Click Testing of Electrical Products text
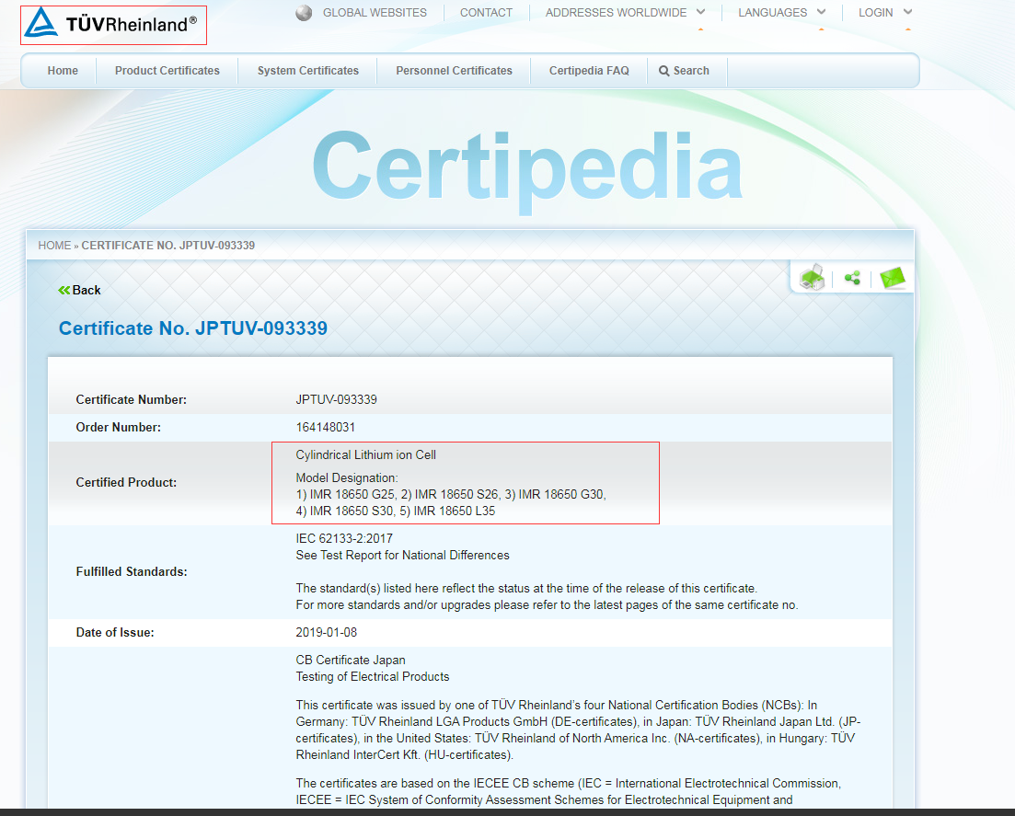This screenshot has height=816, width=1015. coord(372,677)
